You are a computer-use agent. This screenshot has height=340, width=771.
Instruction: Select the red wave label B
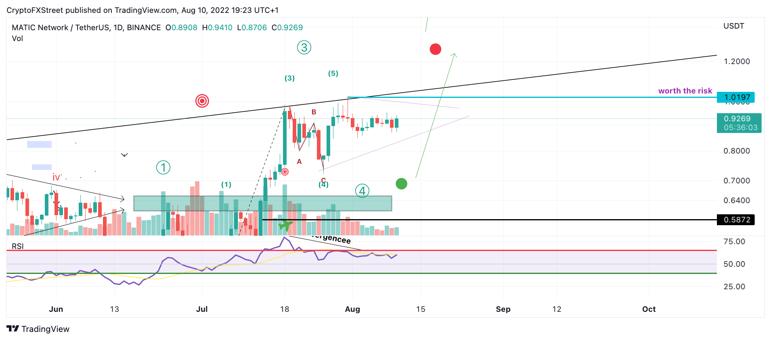314,112
